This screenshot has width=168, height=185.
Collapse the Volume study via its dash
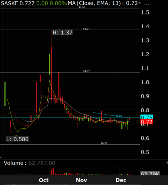(x=2, y=163)
